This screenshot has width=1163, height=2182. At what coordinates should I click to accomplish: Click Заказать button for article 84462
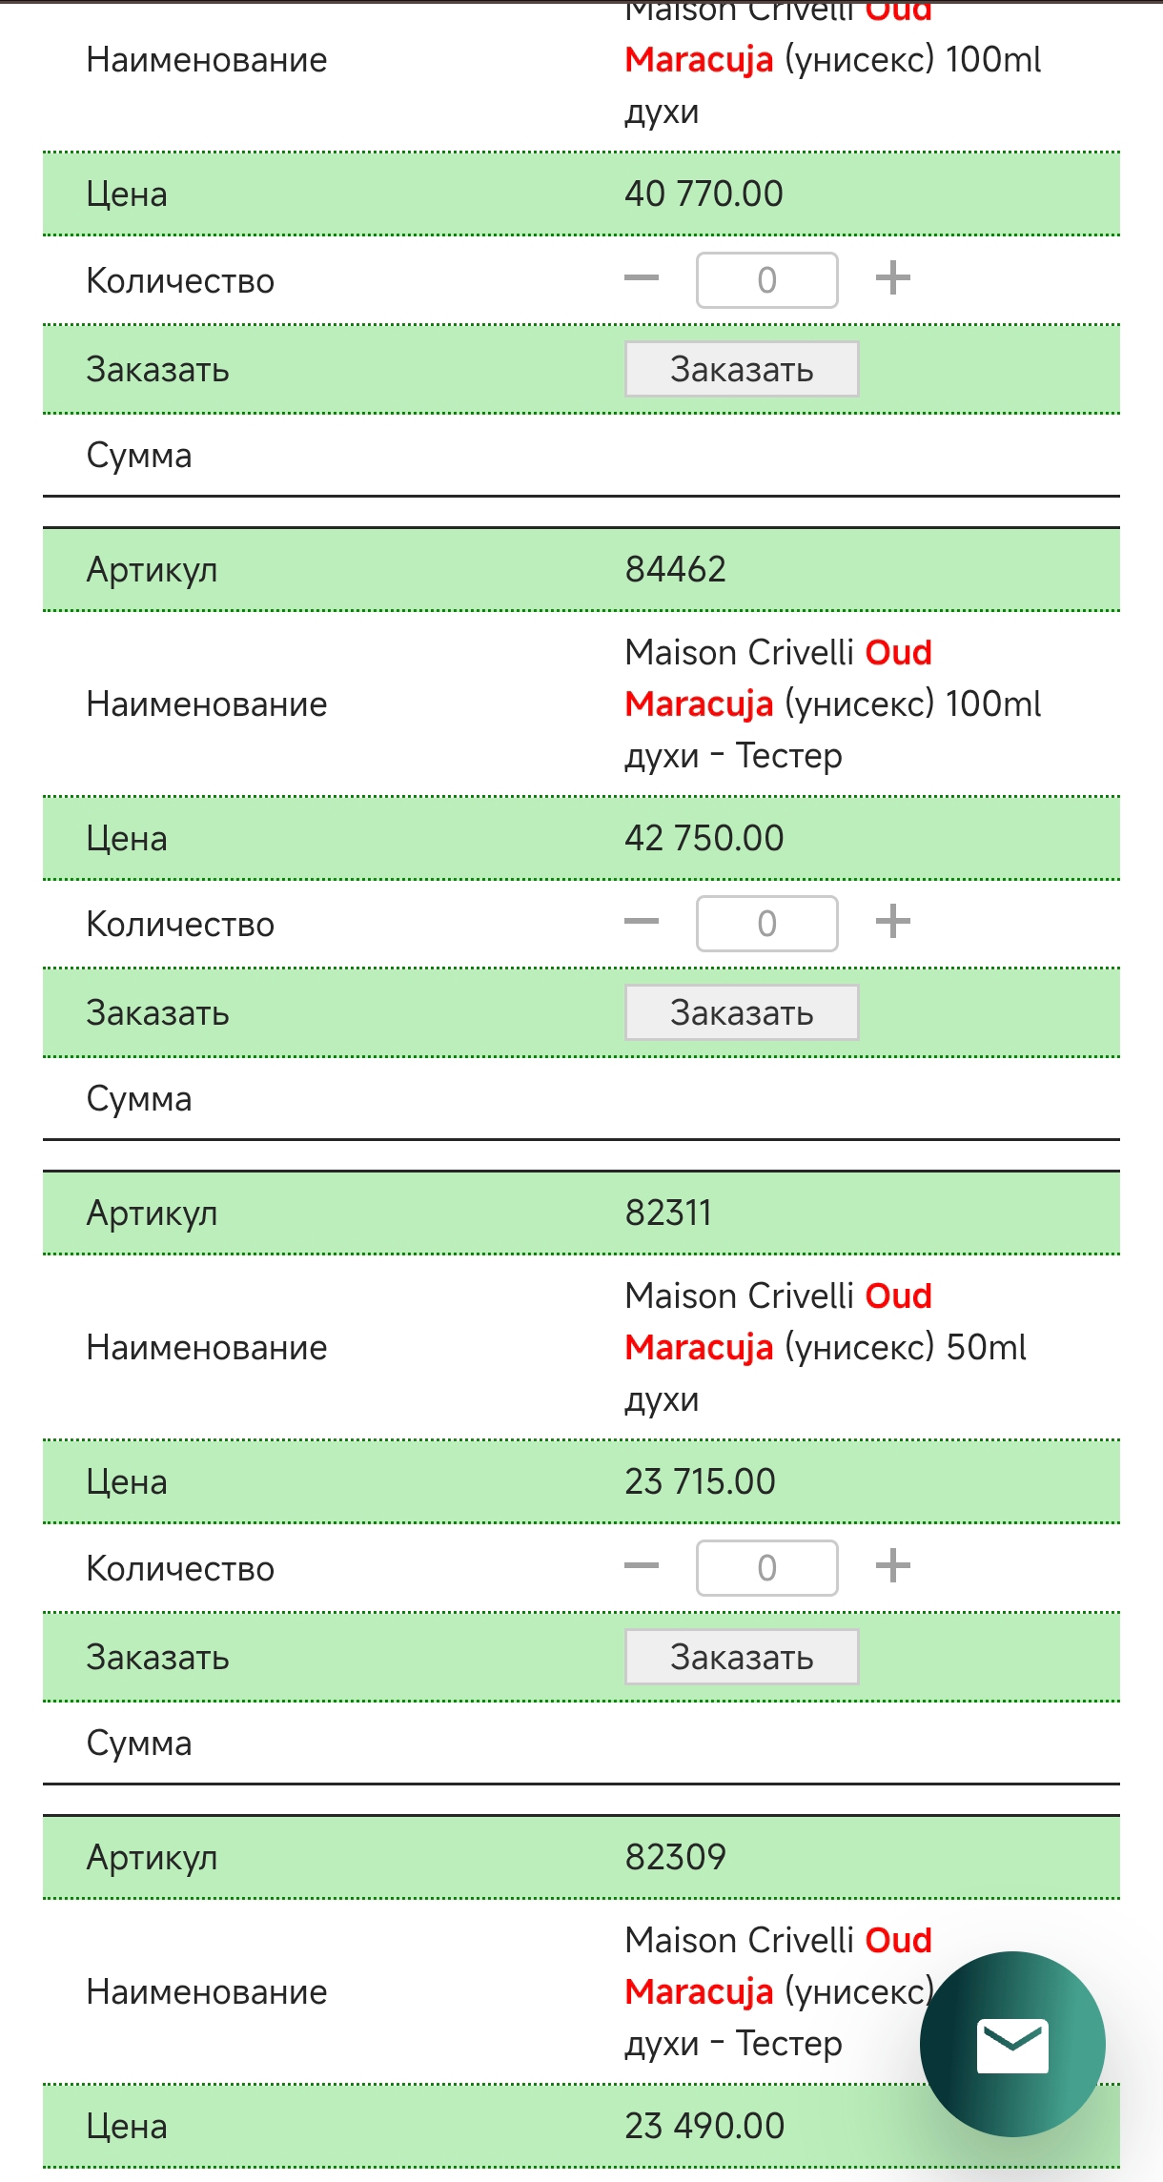point(742,1012)
